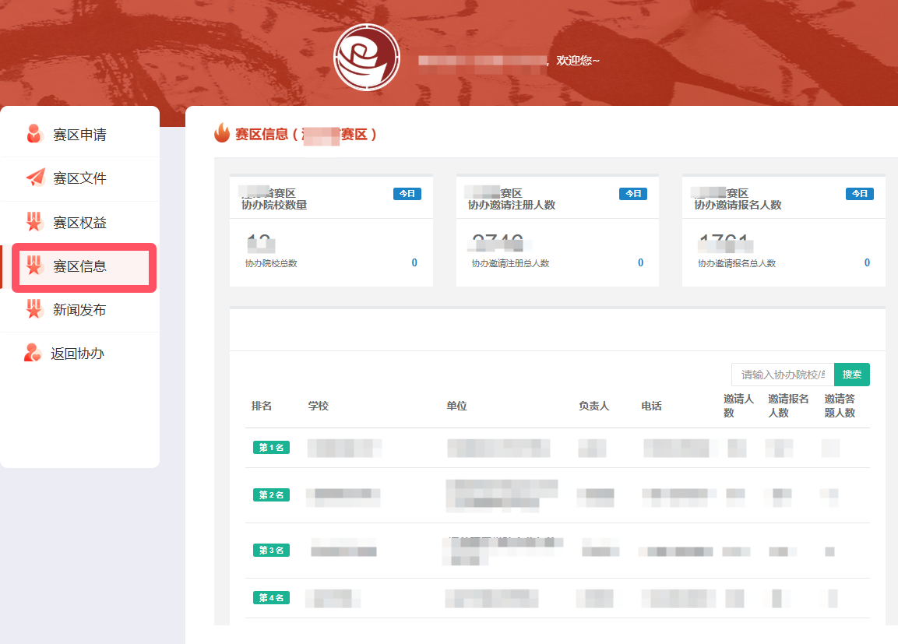Go to 新闻发布 in the sidebar
Screen dimensions: 898x644
pyautogui.click(x=79, y=310)
